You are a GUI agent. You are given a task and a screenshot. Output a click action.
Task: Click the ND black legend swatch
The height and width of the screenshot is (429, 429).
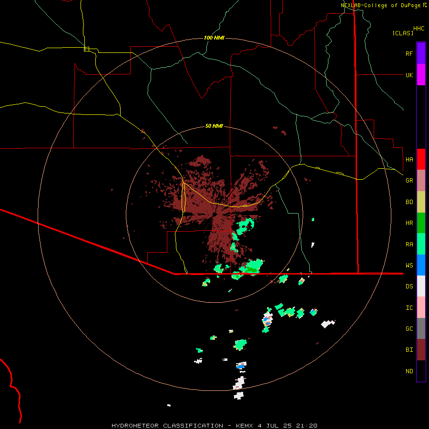(x=421, y=371)
